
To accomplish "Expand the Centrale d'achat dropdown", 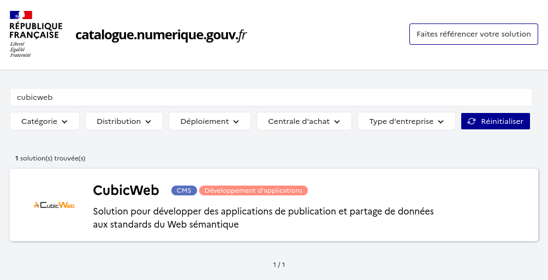I will coord(304,121).
